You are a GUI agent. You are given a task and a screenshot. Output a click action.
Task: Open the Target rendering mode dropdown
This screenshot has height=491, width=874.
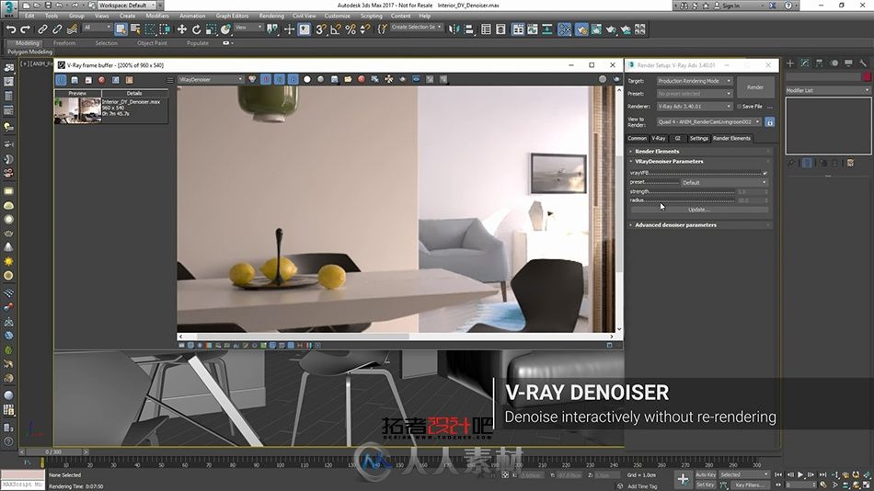coord(694,81)
